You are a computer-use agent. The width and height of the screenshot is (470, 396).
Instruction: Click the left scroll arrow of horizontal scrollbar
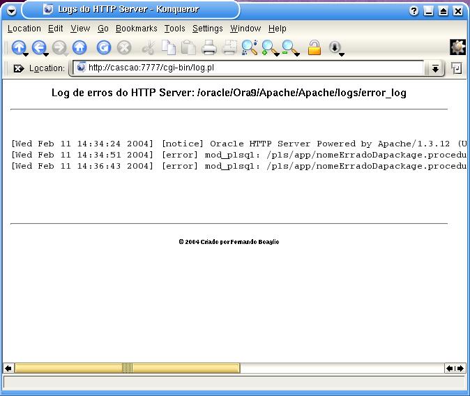8,368
